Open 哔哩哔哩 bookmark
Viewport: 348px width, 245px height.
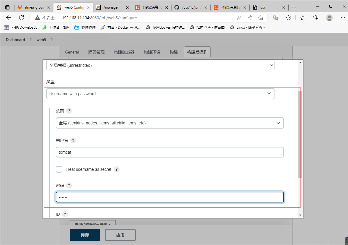click(x=85, y=27)
